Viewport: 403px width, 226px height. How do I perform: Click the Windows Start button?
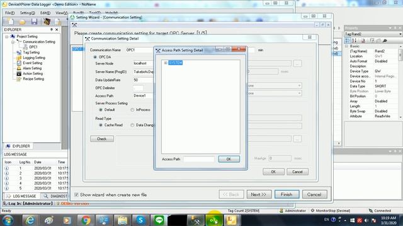tap(8, 220)
